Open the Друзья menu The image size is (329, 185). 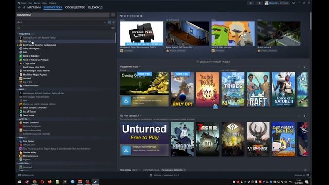point(37,3)
